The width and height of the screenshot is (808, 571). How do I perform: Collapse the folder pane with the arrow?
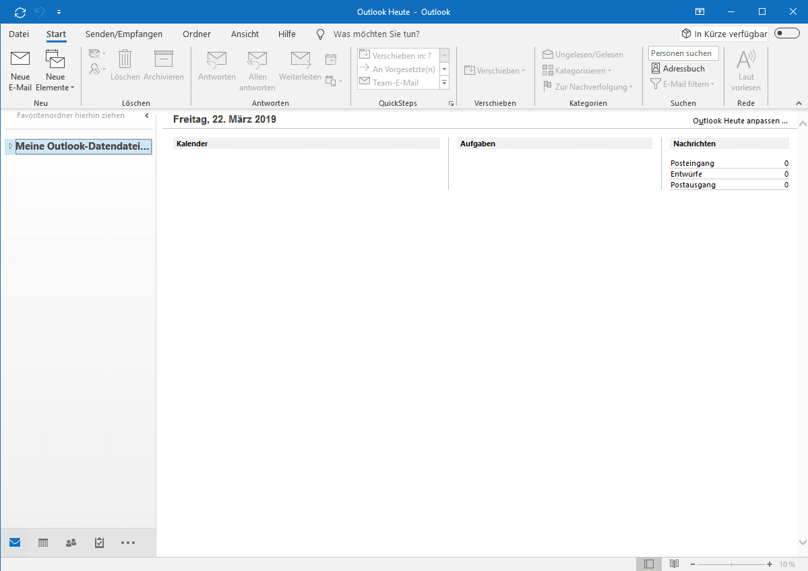tap(147, 115)
